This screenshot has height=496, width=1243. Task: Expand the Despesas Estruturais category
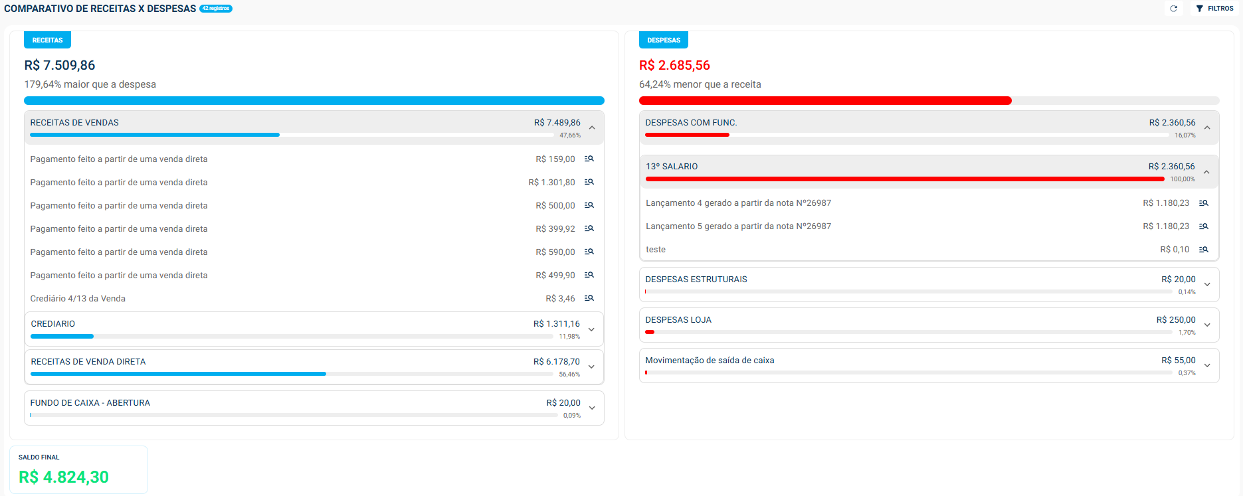tap(1206, 284)
